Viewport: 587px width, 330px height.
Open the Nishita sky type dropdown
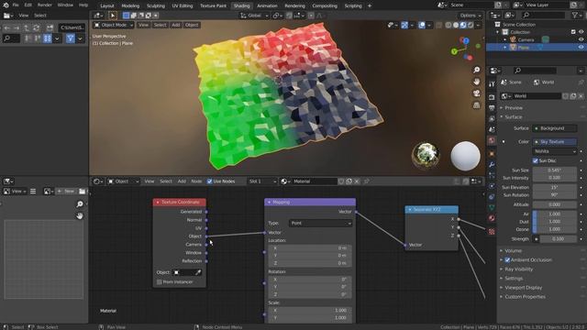[555, 151]
